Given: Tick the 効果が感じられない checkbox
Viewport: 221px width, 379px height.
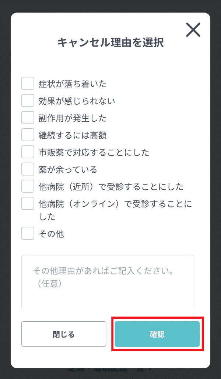Looking at the screenshot, I should 28,101.
